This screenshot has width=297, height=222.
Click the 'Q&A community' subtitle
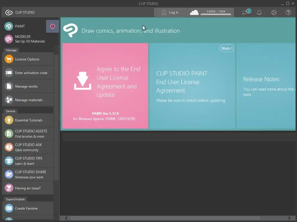coord(27,150)
